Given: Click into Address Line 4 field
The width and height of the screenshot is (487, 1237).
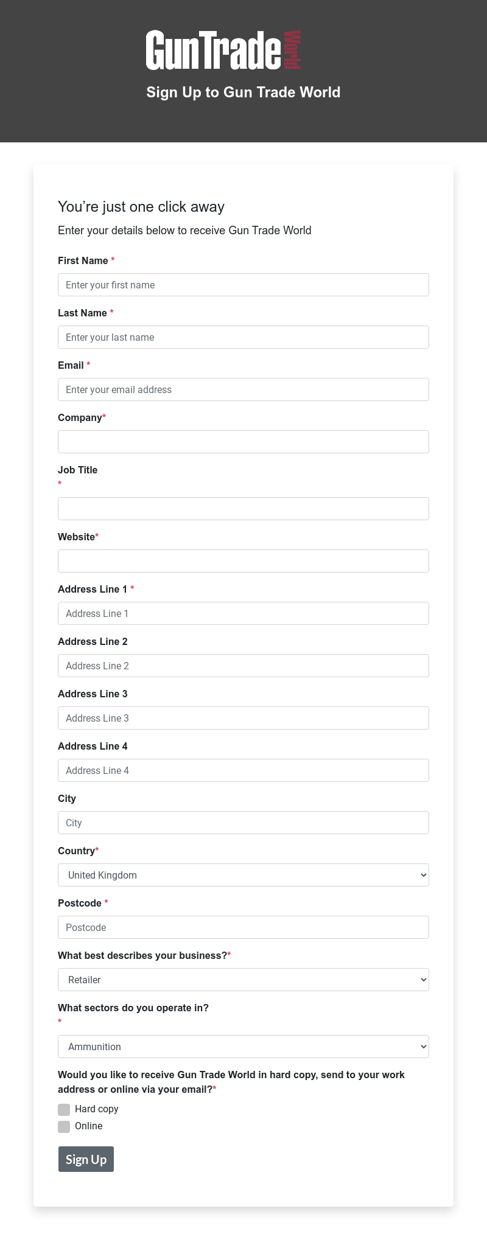Looking at the screenshot, I should coord(243,770).
